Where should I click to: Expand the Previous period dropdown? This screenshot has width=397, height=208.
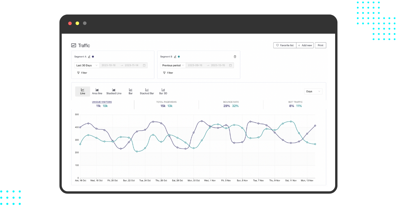tap(173, 65)
